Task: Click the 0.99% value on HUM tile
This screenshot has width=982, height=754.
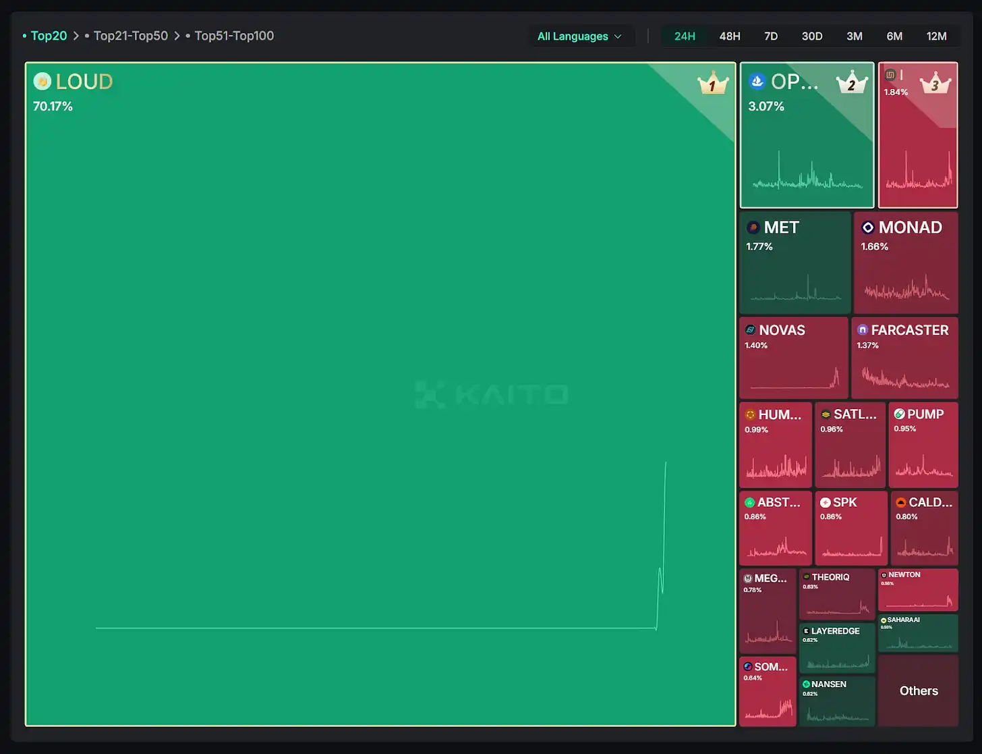Action: click(x=756, y=429)
